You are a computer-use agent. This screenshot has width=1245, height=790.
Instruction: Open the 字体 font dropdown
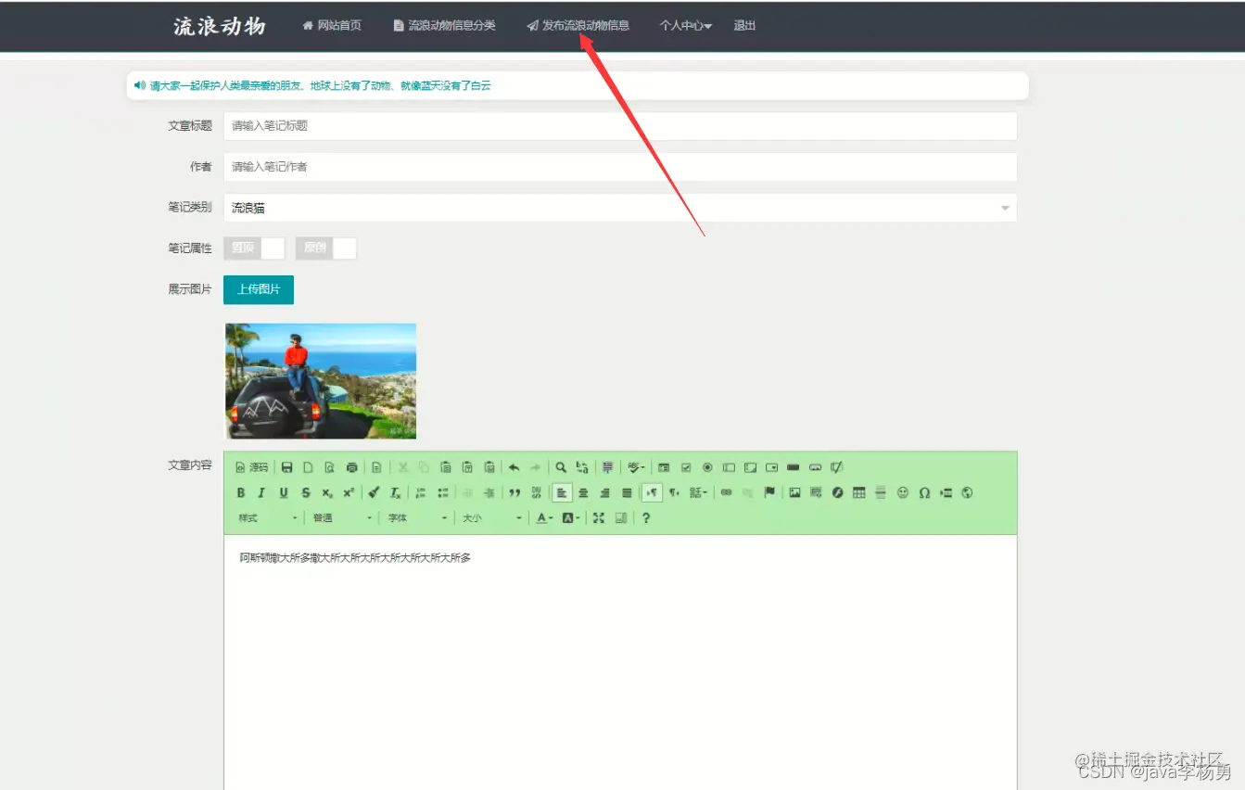coord(417,518)
